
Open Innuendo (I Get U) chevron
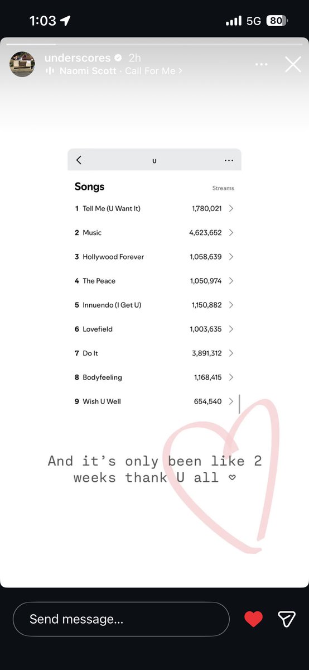(x=231, y=305)
